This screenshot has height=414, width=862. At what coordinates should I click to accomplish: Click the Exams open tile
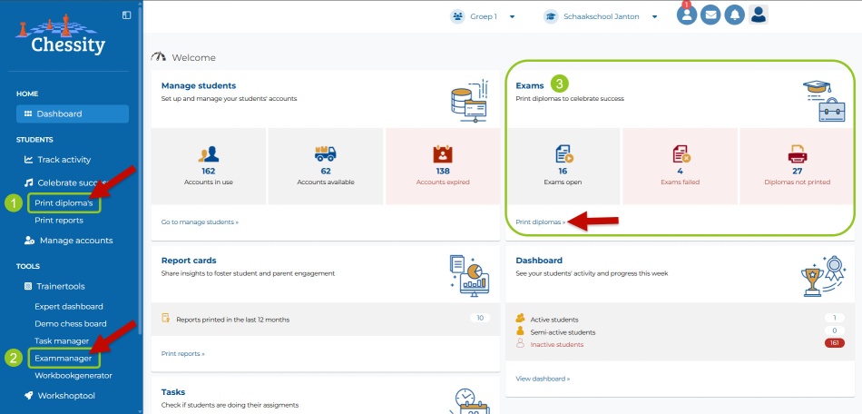[x=563, y=165]
